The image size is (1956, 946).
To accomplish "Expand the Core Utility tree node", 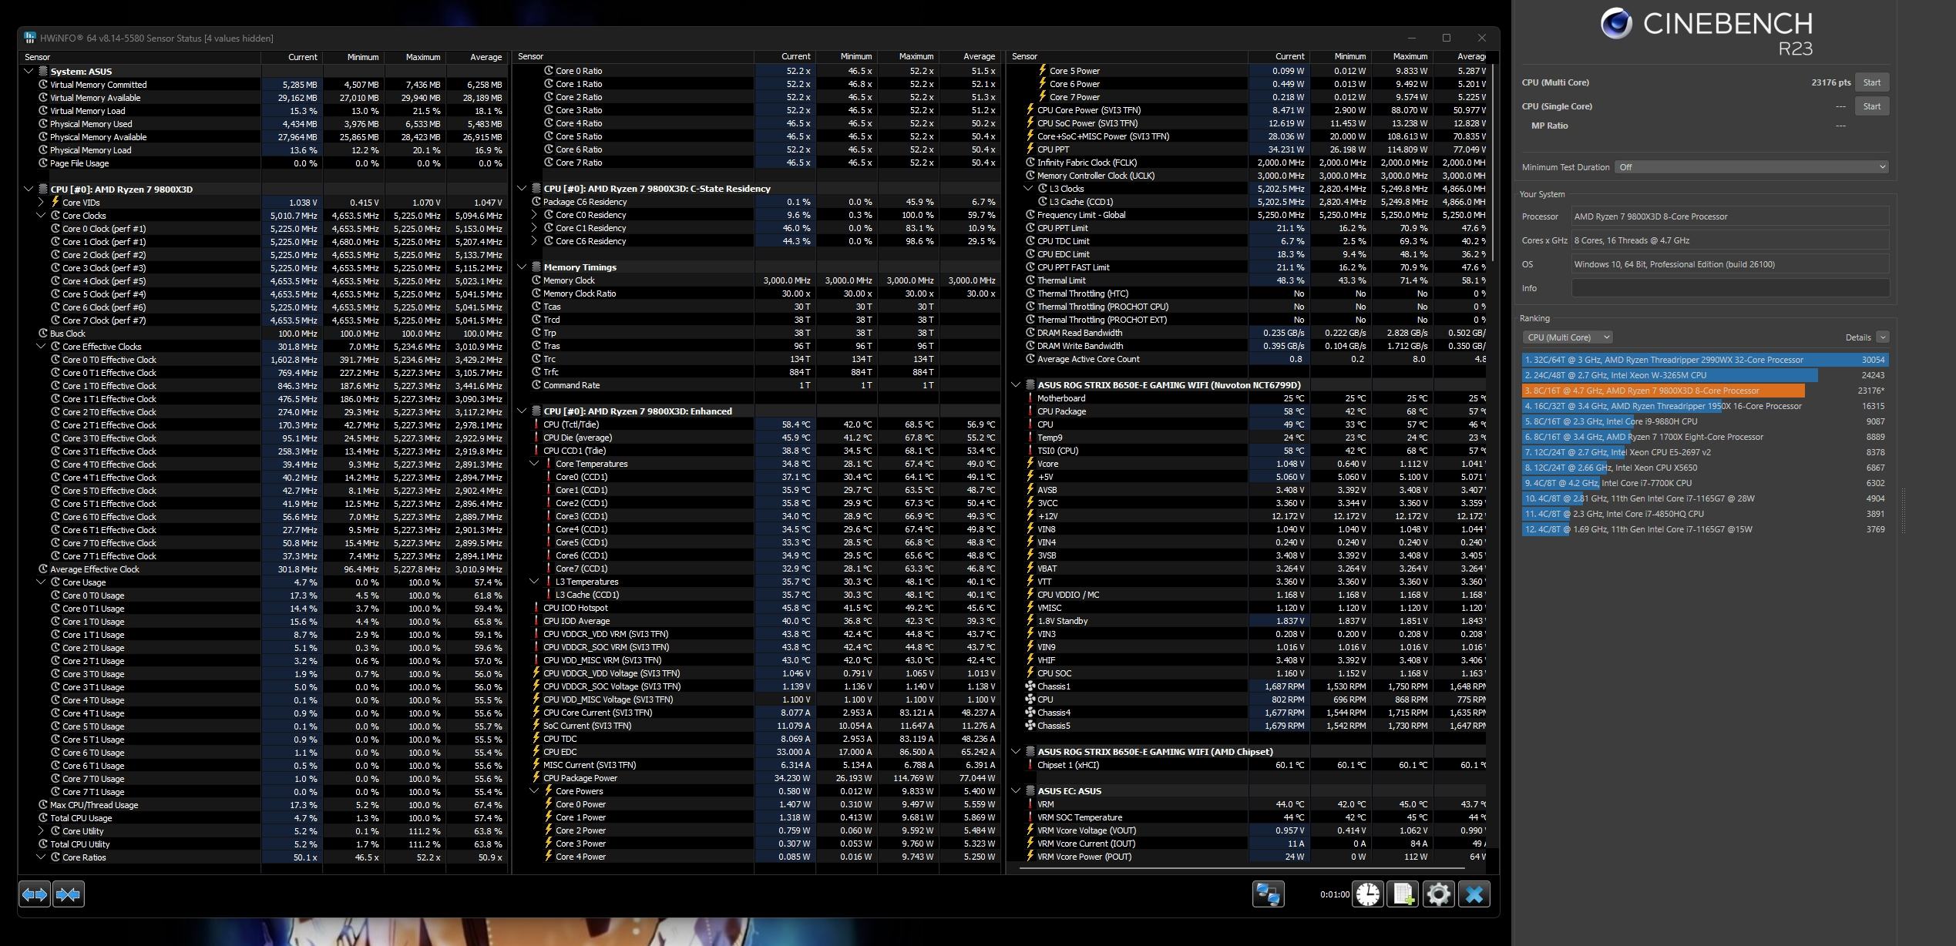I will (41, 831).
